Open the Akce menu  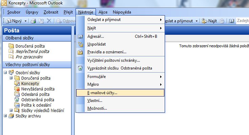(x=103, y=12)
